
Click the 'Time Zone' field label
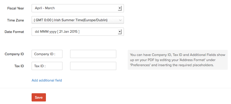pyautogui.click(x=16, y=20)
